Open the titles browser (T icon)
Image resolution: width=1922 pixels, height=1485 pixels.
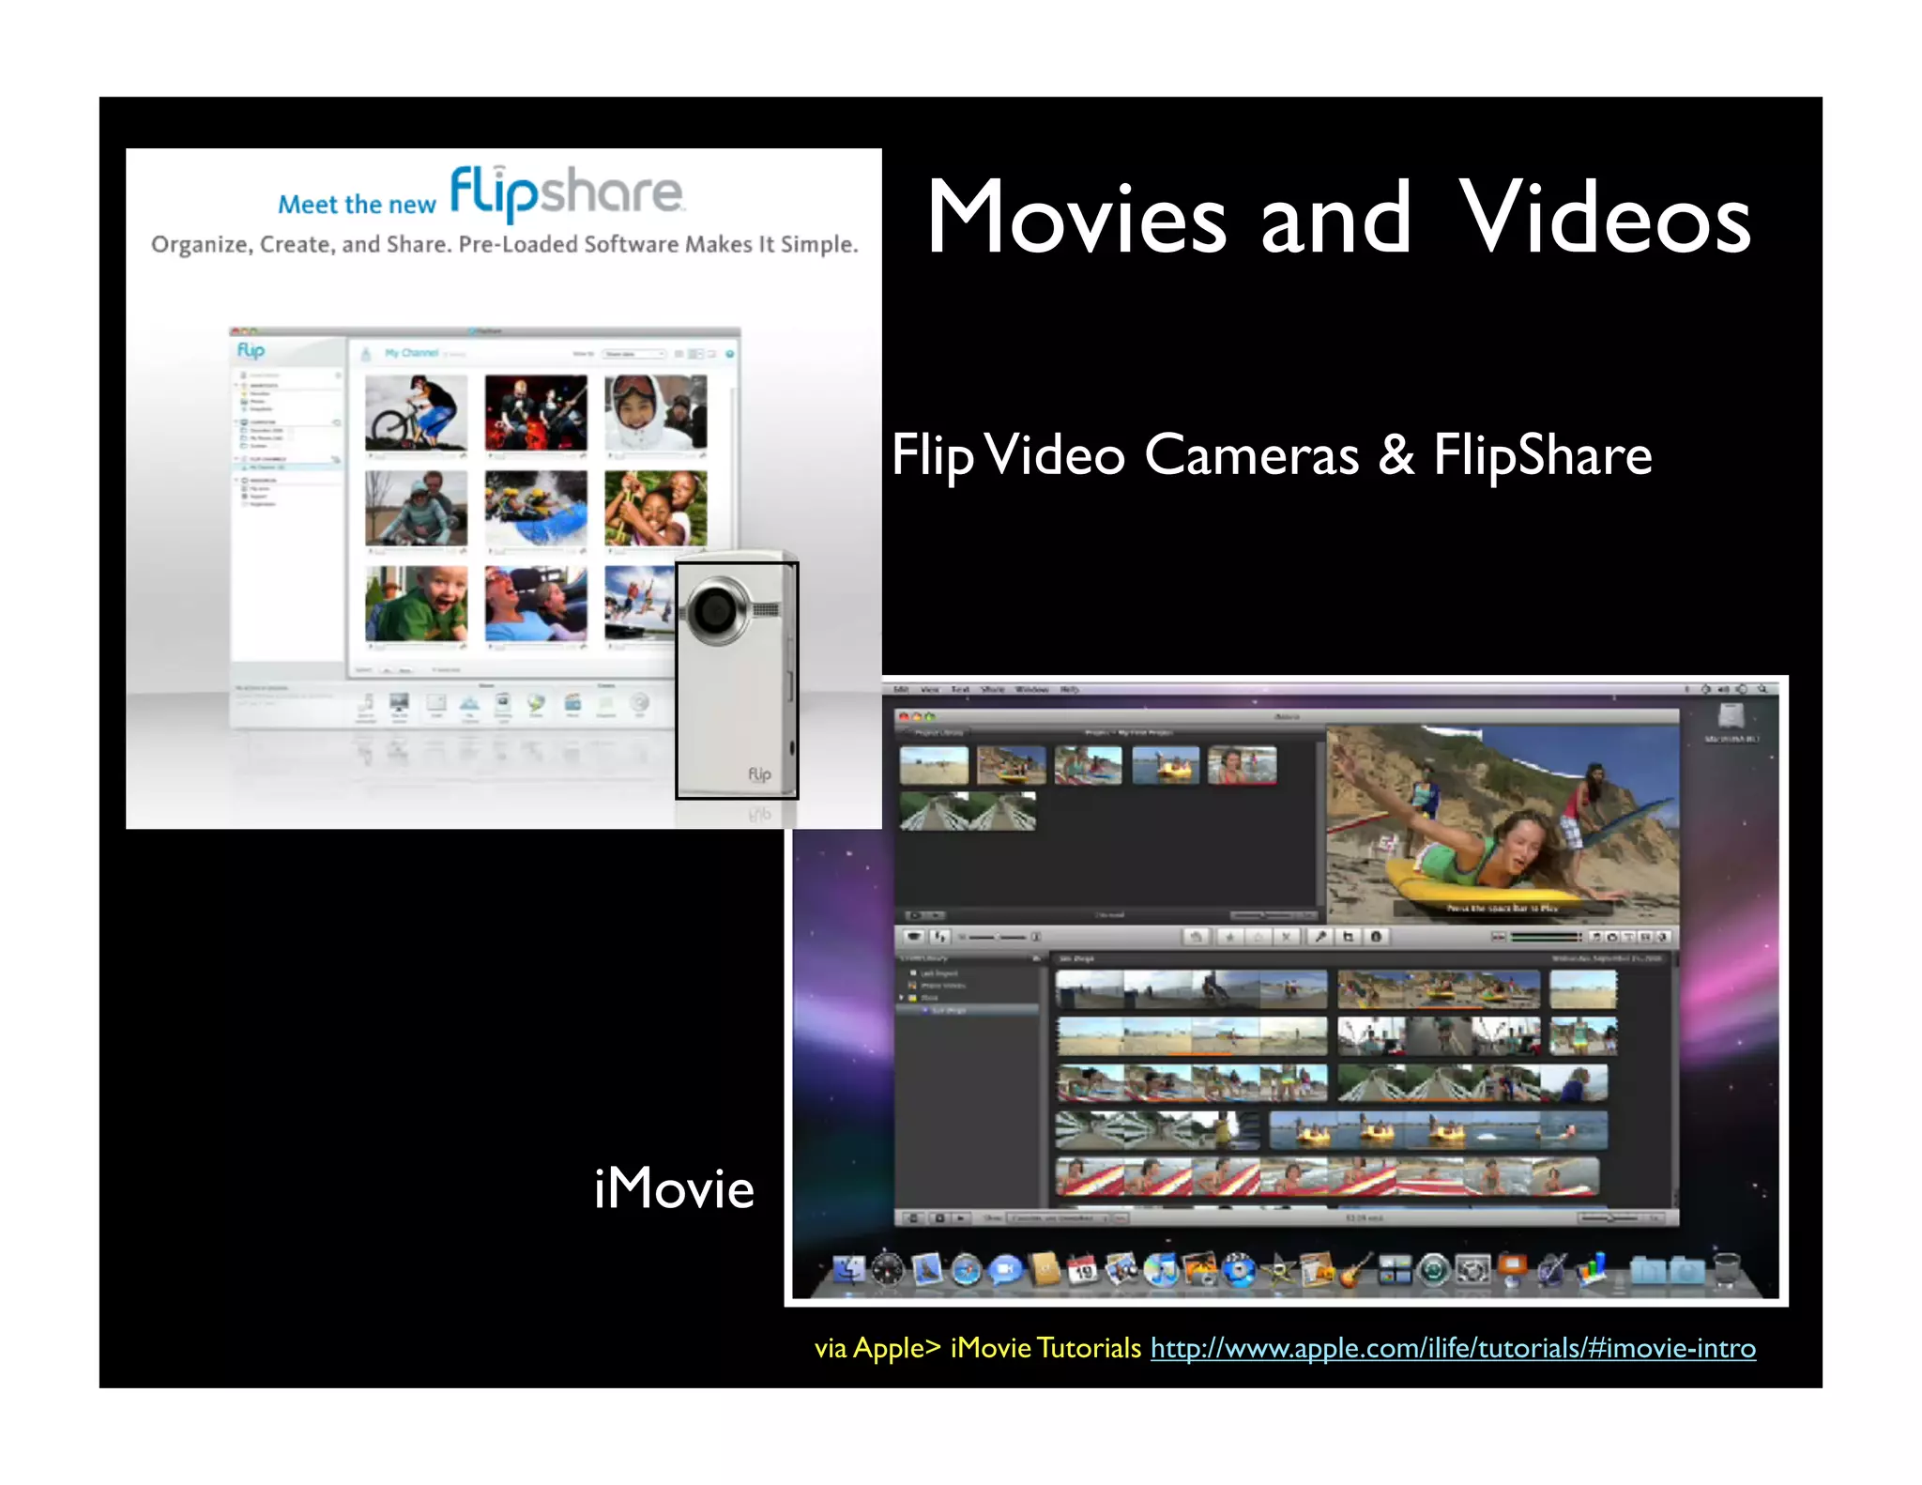pyautogui.click(x=1629, y=937)
